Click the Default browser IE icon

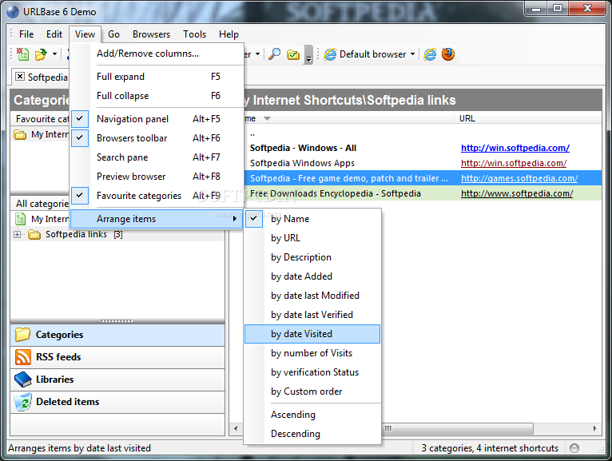click(x=330, y=54)
